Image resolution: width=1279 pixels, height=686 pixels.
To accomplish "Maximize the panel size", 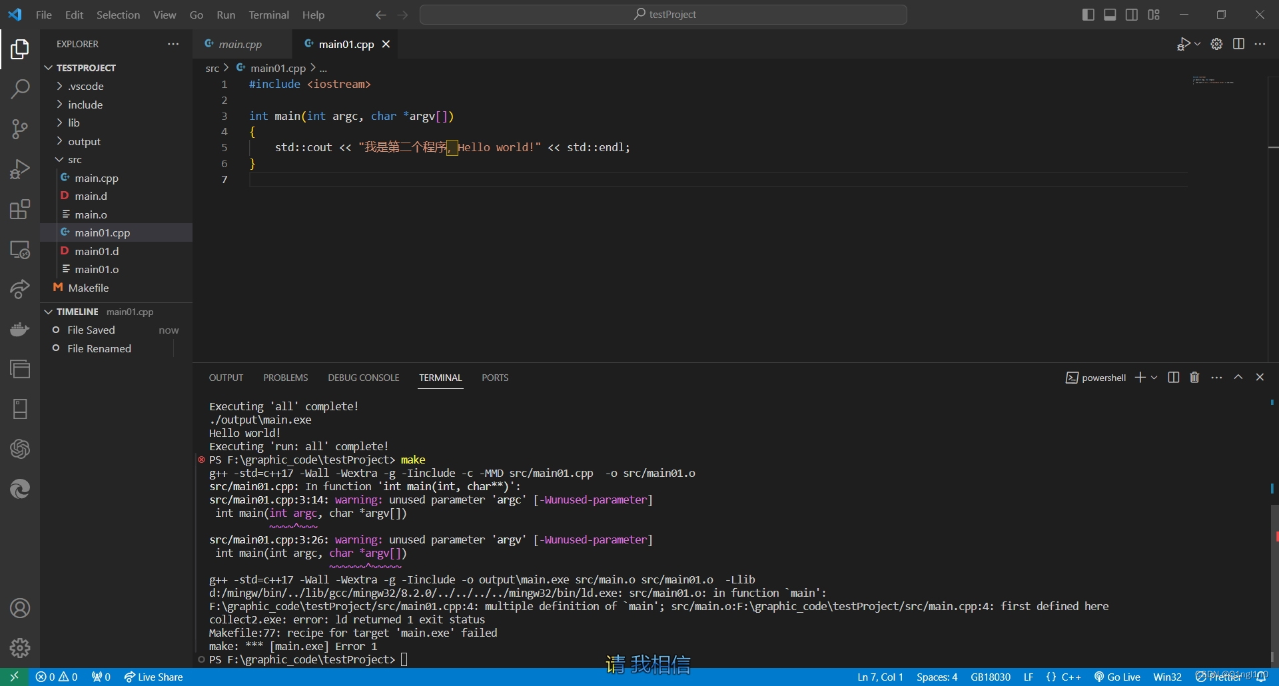I will point(1238,377).
